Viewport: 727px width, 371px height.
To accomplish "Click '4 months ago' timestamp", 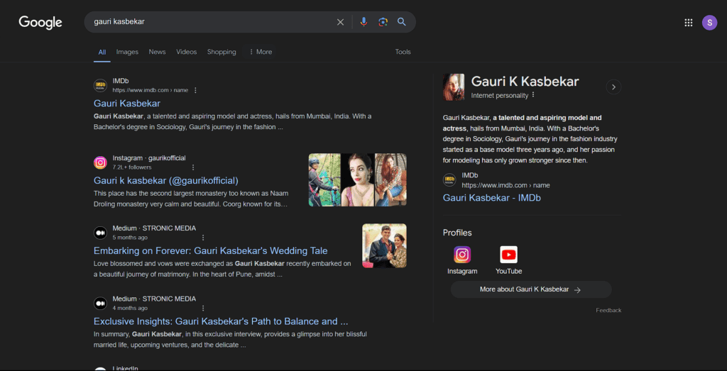I will tap(130, 308).
